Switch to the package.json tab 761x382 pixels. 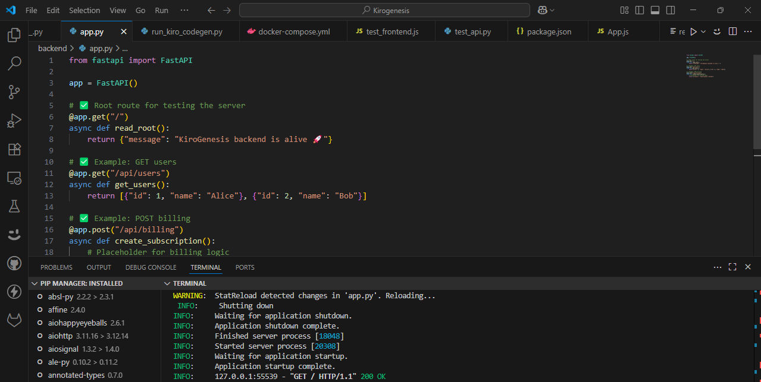549,31
